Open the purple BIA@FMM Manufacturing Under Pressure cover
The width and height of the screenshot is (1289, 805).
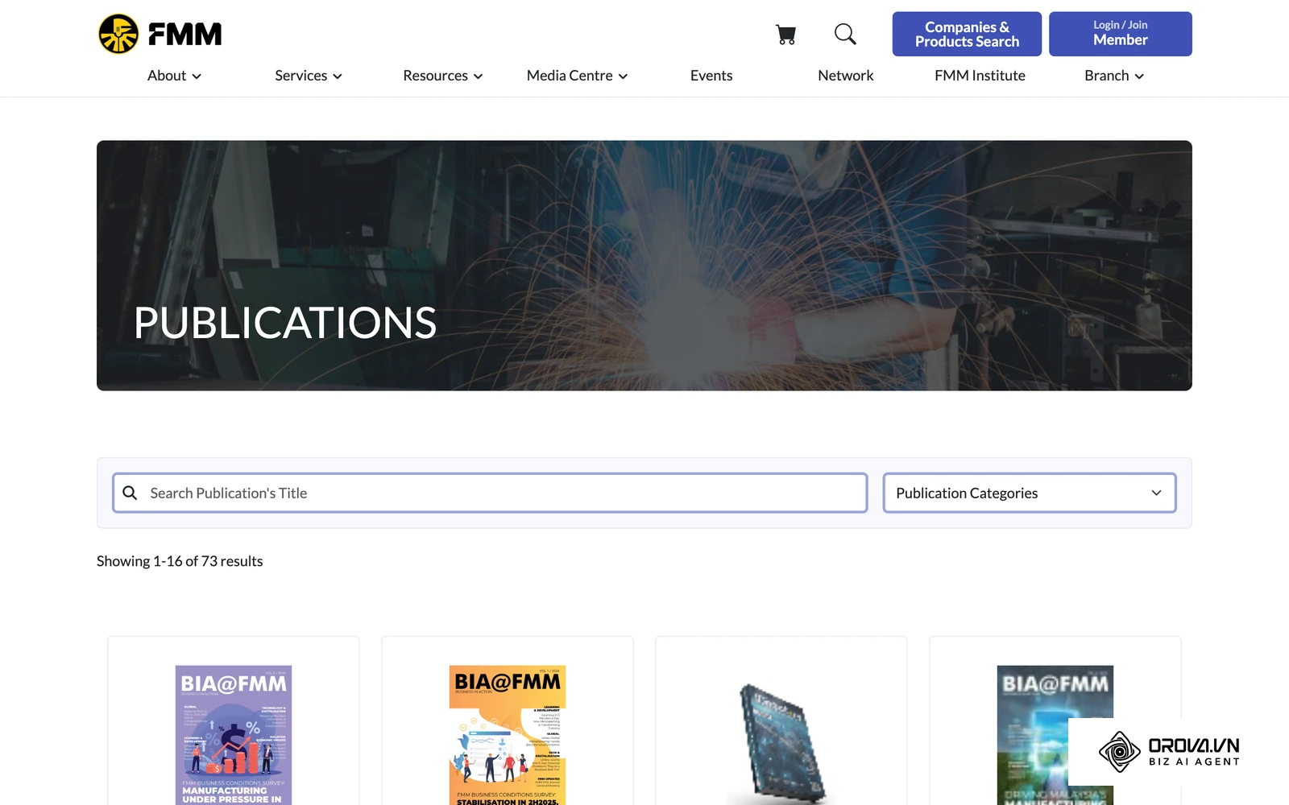click(234, 735)
